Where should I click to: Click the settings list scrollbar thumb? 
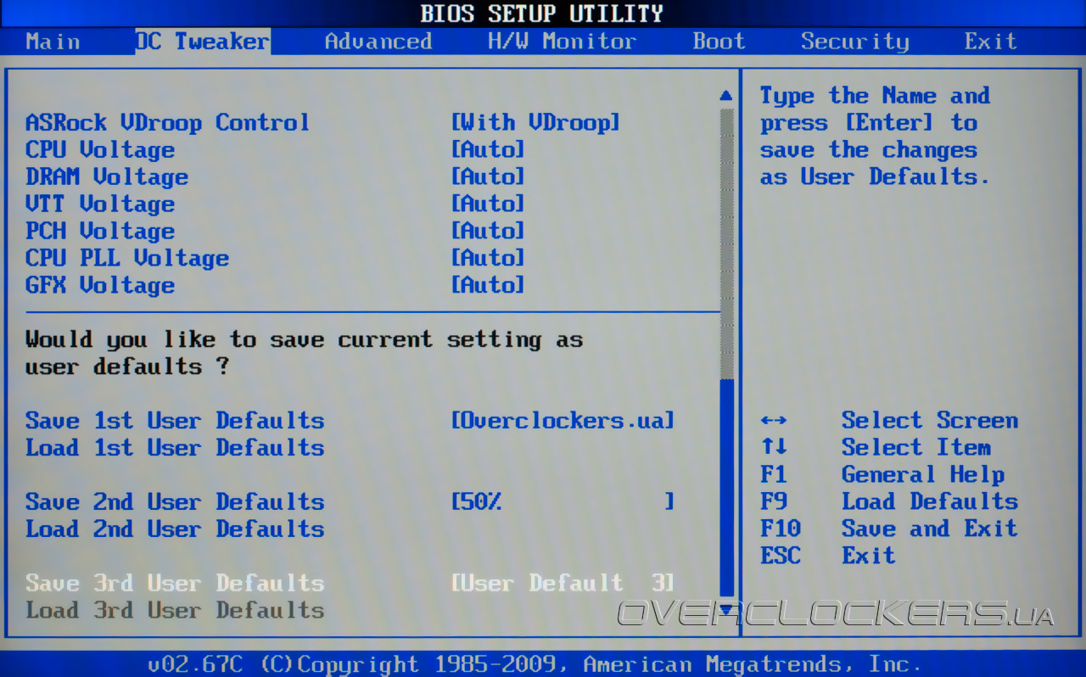tap(726, 489)
